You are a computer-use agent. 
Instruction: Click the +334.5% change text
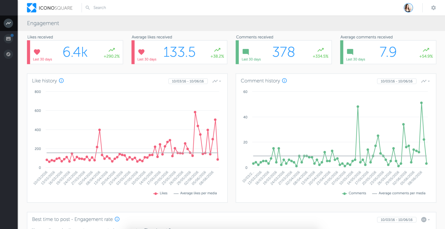pyautogui.click(x=320, y=56)
